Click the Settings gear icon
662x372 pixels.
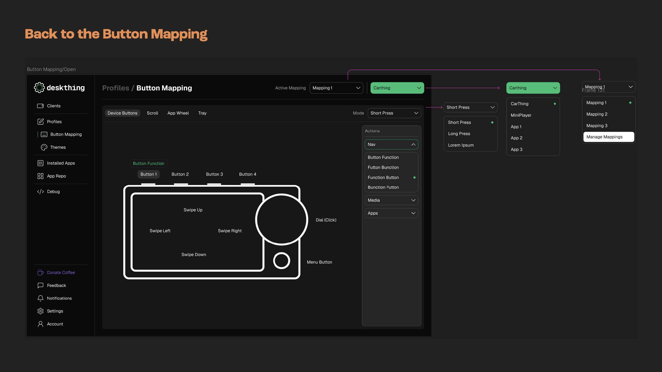(x=40, y=311)
